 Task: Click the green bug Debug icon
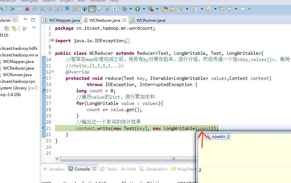pyautogui.click(x=124, y=9)
